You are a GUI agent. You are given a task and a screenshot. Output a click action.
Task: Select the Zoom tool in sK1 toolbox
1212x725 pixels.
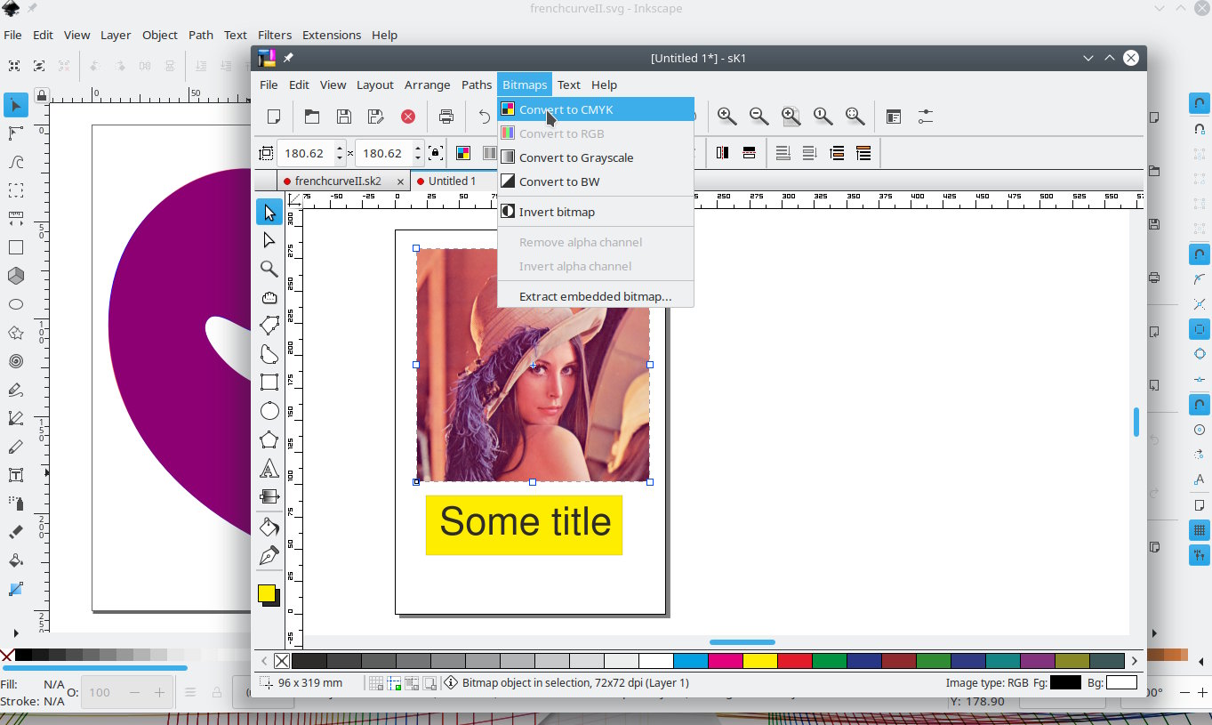269,269
